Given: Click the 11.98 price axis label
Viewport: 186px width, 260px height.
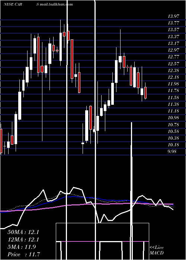Looking at the screenshot, I should pyautogui.click(x=173, y=84).
